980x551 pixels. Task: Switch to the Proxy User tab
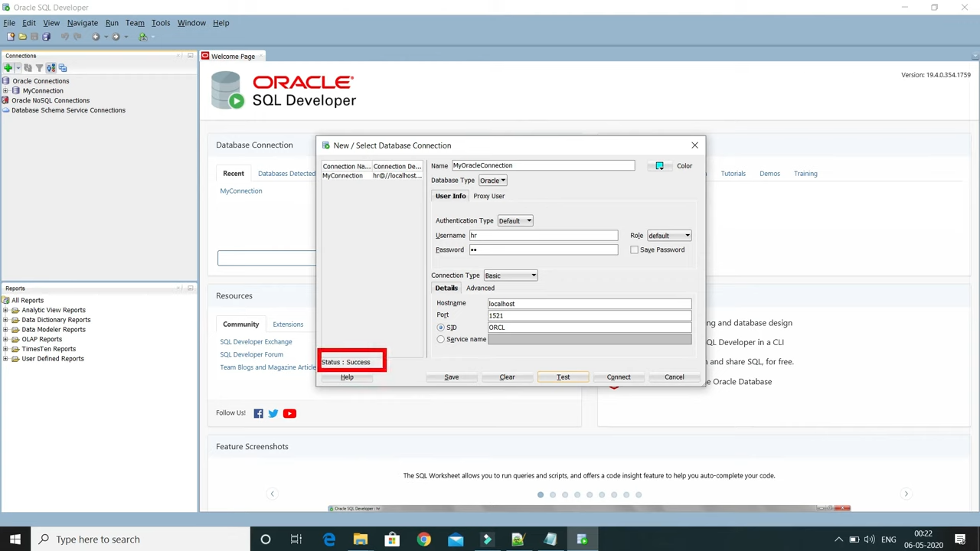(488, 196)
